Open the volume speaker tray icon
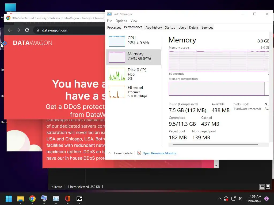 tap(240, 199)
